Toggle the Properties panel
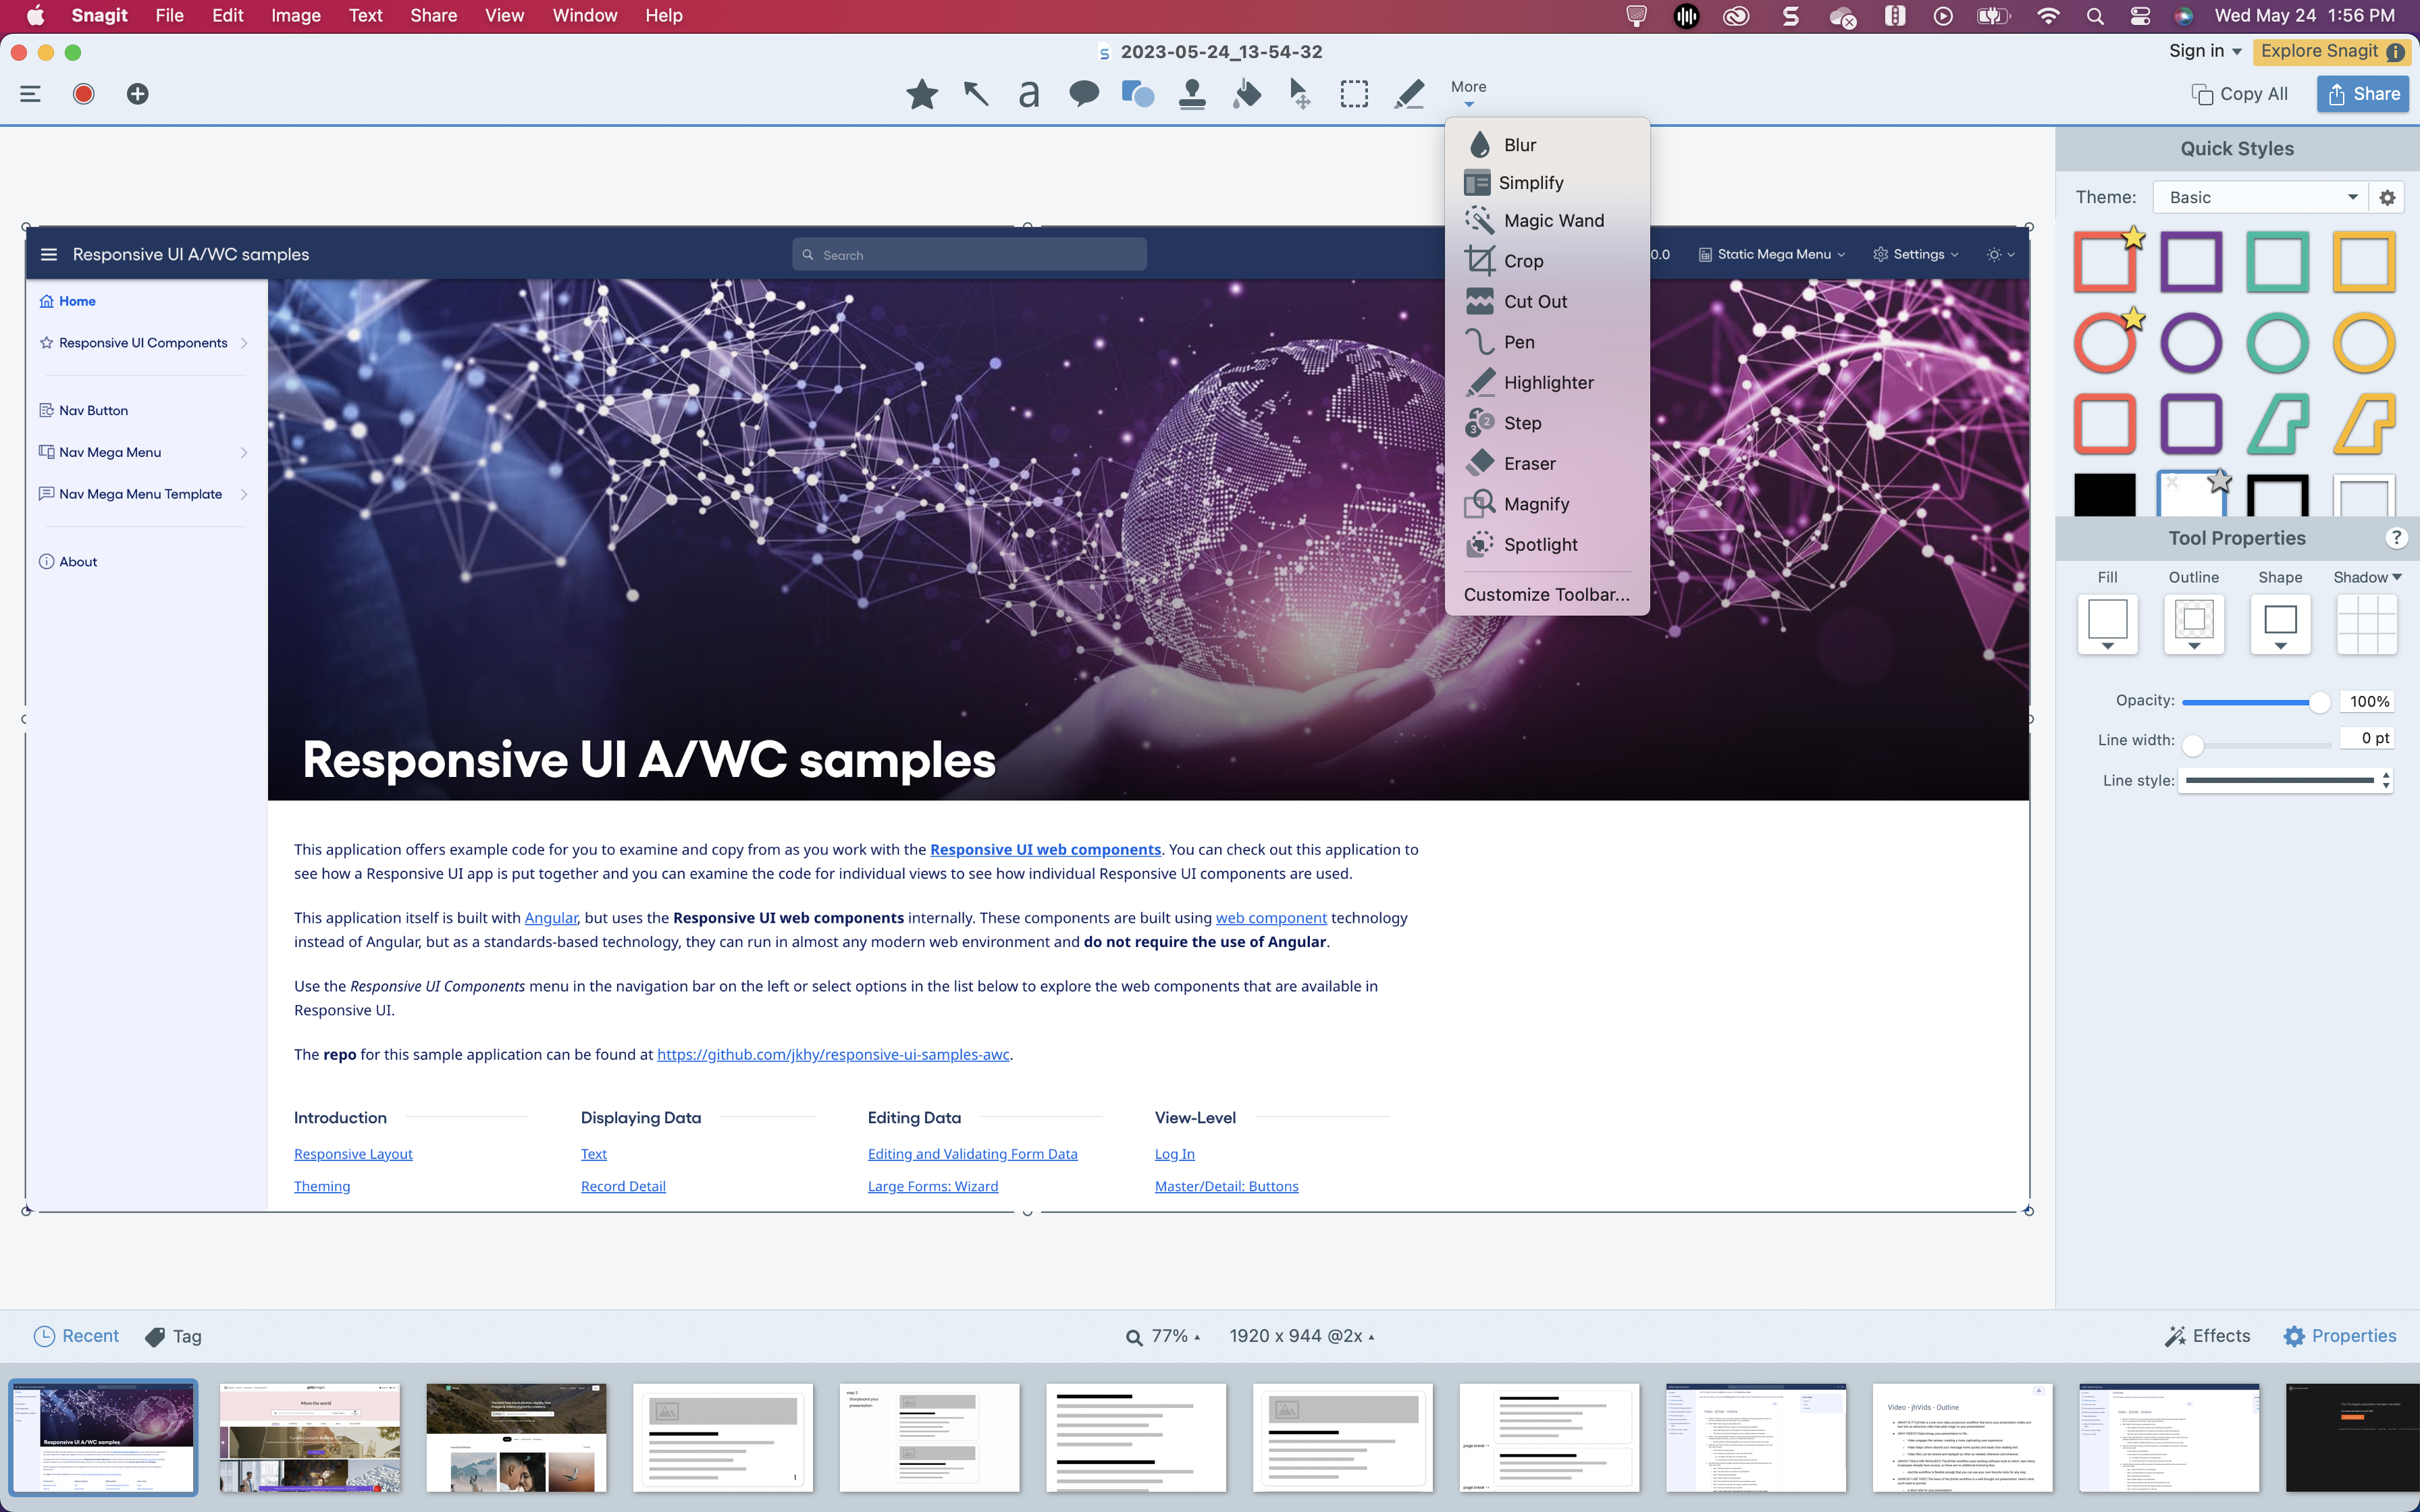The image size is (2420, 1512). (x=2340, y=1336)
